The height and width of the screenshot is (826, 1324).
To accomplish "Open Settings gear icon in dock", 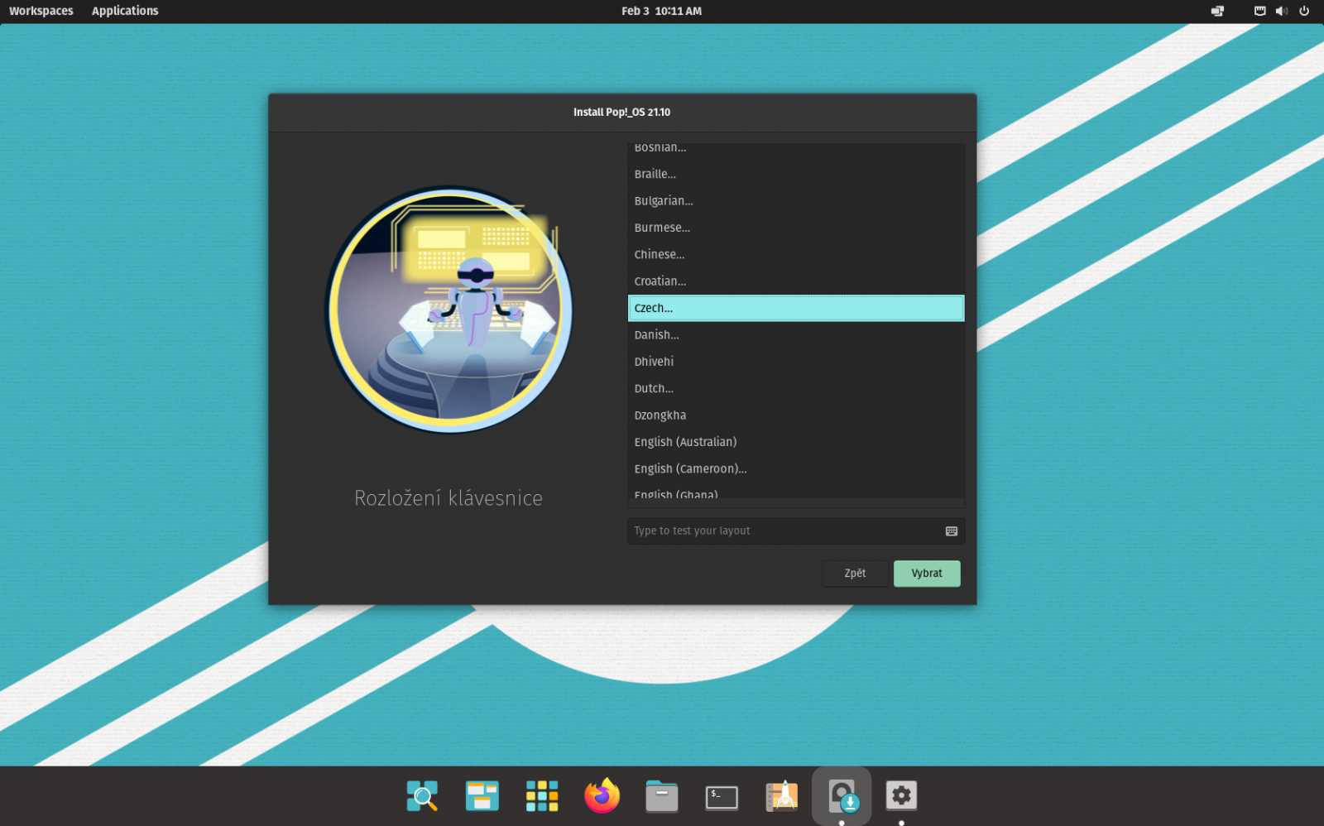I will tap(901, 796).
